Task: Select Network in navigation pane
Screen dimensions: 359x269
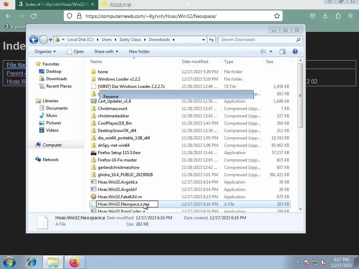Action: coord(47,159)
